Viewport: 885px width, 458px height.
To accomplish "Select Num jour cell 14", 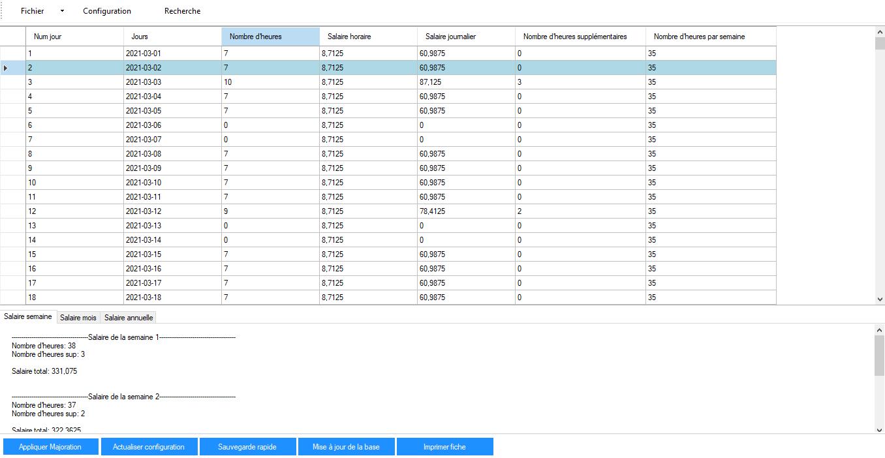I will tap(74, 240).
